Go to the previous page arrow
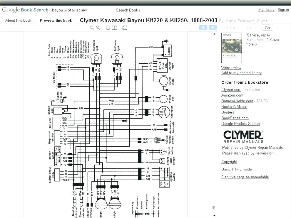Screen dimensions: 291x218 click(x=203, y=27)
